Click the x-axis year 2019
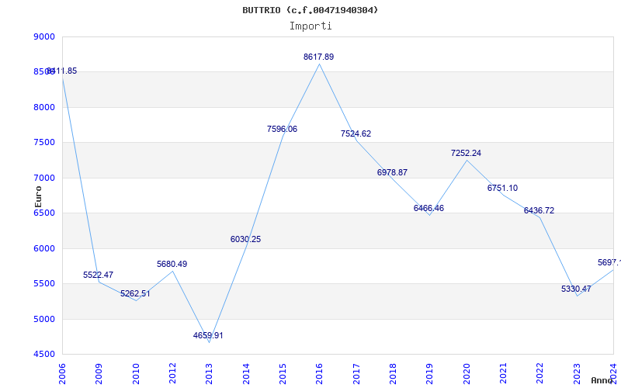 pos(430,373)
